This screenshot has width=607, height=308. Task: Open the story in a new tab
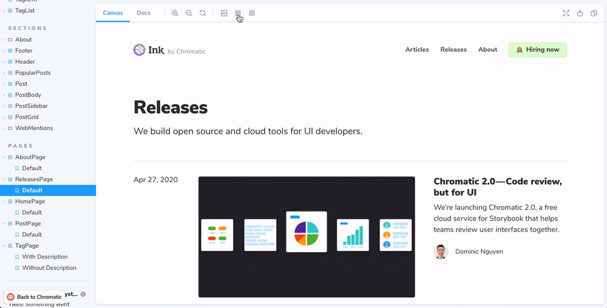click(x=580, y=13)
